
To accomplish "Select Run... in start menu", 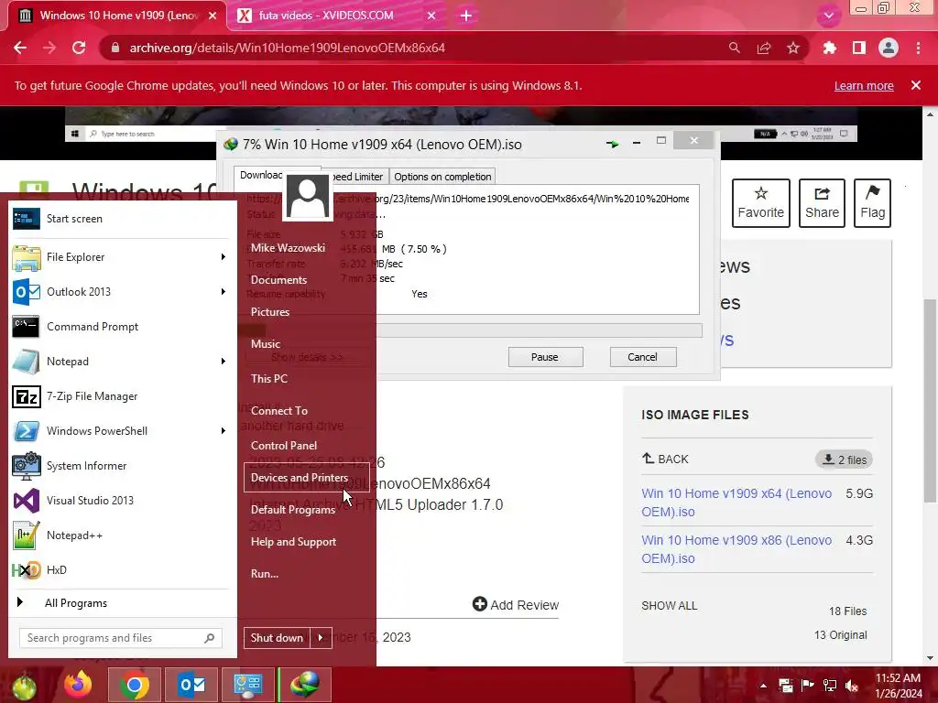I will (265, 574).
